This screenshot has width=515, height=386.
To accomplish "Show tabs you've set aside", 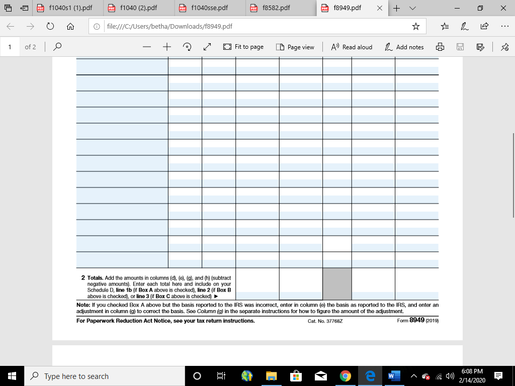I will (x=8, y=8).
